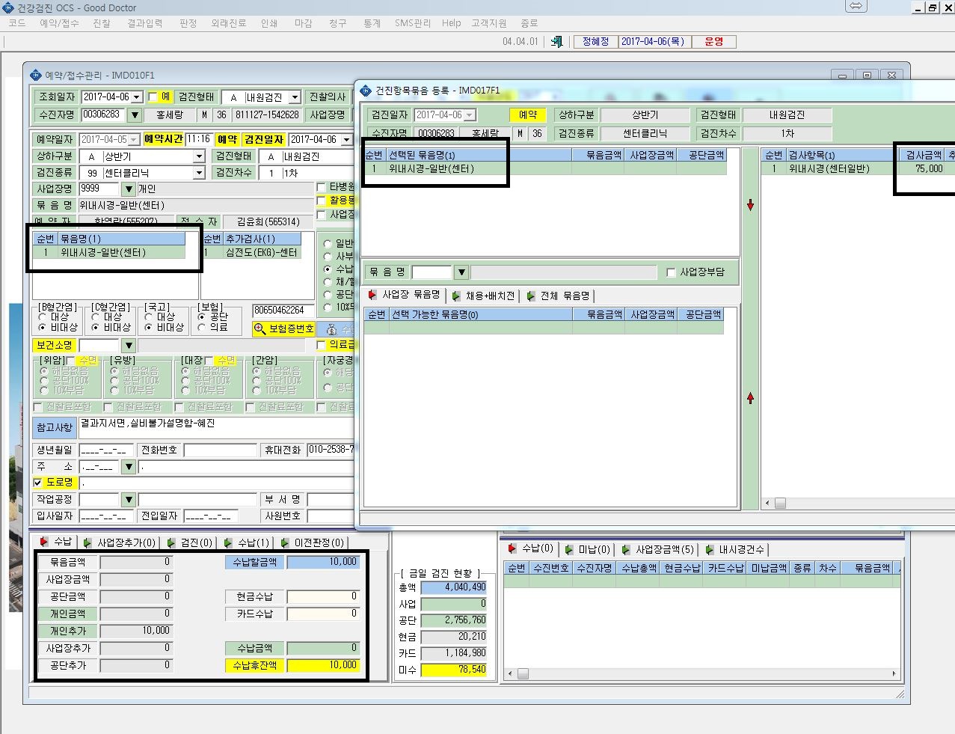Click the black triangle beside 수진자명 number field
This screenshot has height=734, width=955.
click(x=135, y=115)
